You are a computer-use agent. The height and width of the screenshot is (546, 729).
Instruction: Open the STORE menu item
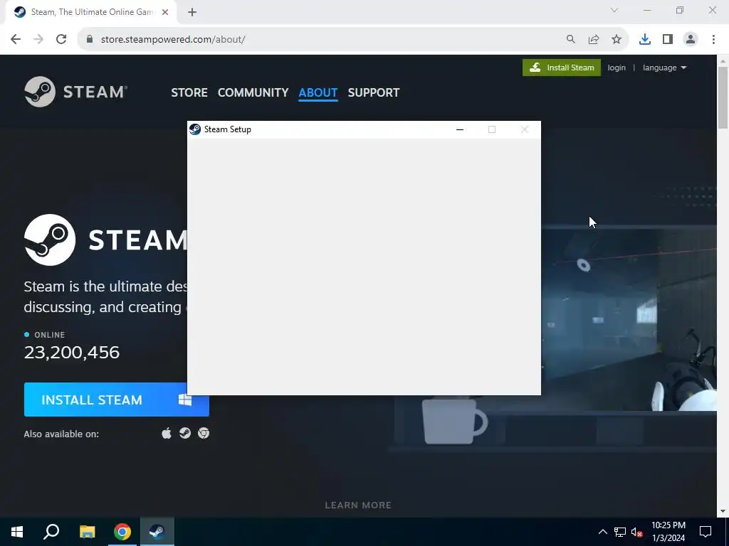[189, 92]
